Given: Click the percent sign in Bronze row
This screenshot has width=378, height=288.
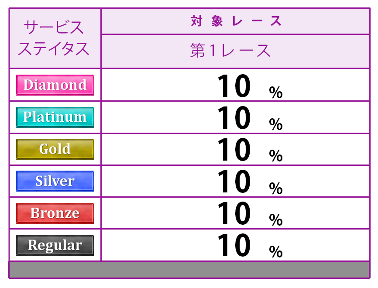Looking at the screenshot, I should point(276,220).
